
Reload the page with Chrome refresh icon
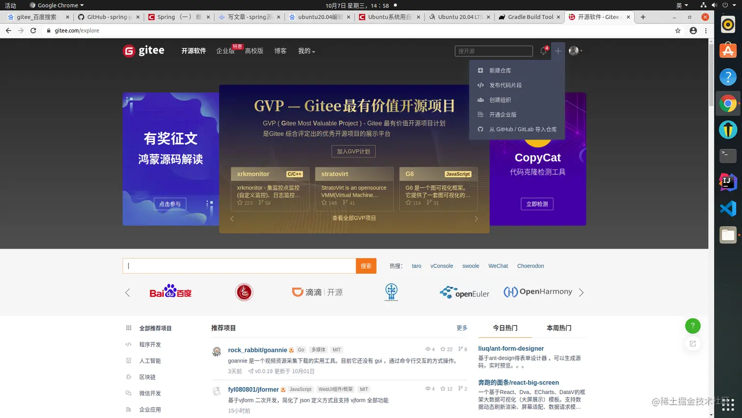pyautogui.click(x=33, y=30)
